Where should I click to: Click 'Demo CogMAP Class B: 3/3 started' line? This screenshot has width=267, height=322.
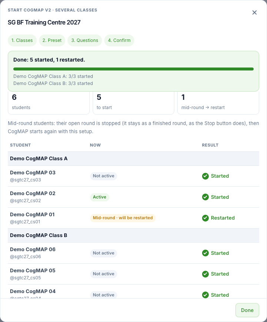pos(53,83)
